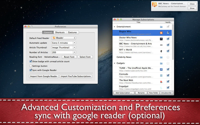The width and height of the screenshot is (200, 125).
Task: Click the Unsubscribe button
Action: [x=166, y=93]
